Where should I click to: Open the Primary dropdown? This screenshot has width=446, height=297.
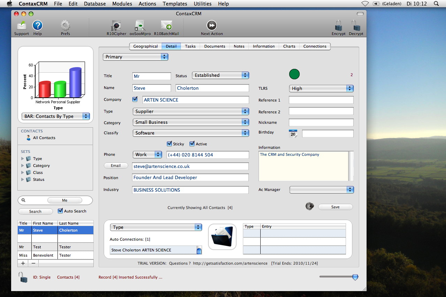[x=135, y=57]
